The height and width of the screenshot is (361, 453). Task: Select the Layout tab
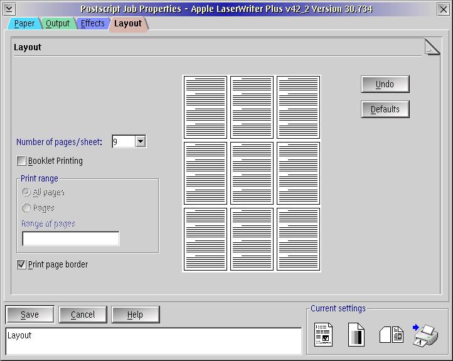128,24
